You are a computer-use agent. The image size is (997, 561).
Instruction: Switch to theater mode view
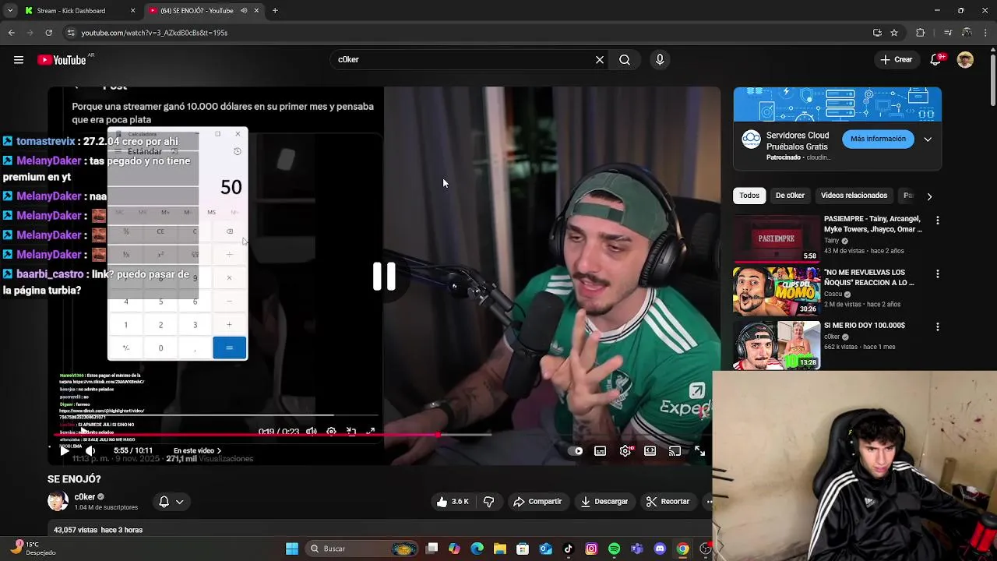pyautogui.click(x=650, y=451)
